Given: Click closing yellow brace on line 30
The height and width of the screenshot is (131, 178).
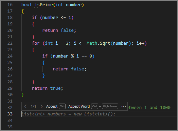Looking at the screenshot, I should pyautogui.click(x=23, y=95).
